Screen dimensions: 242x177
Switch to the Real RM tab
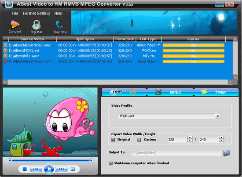click(x=124, y=92)
